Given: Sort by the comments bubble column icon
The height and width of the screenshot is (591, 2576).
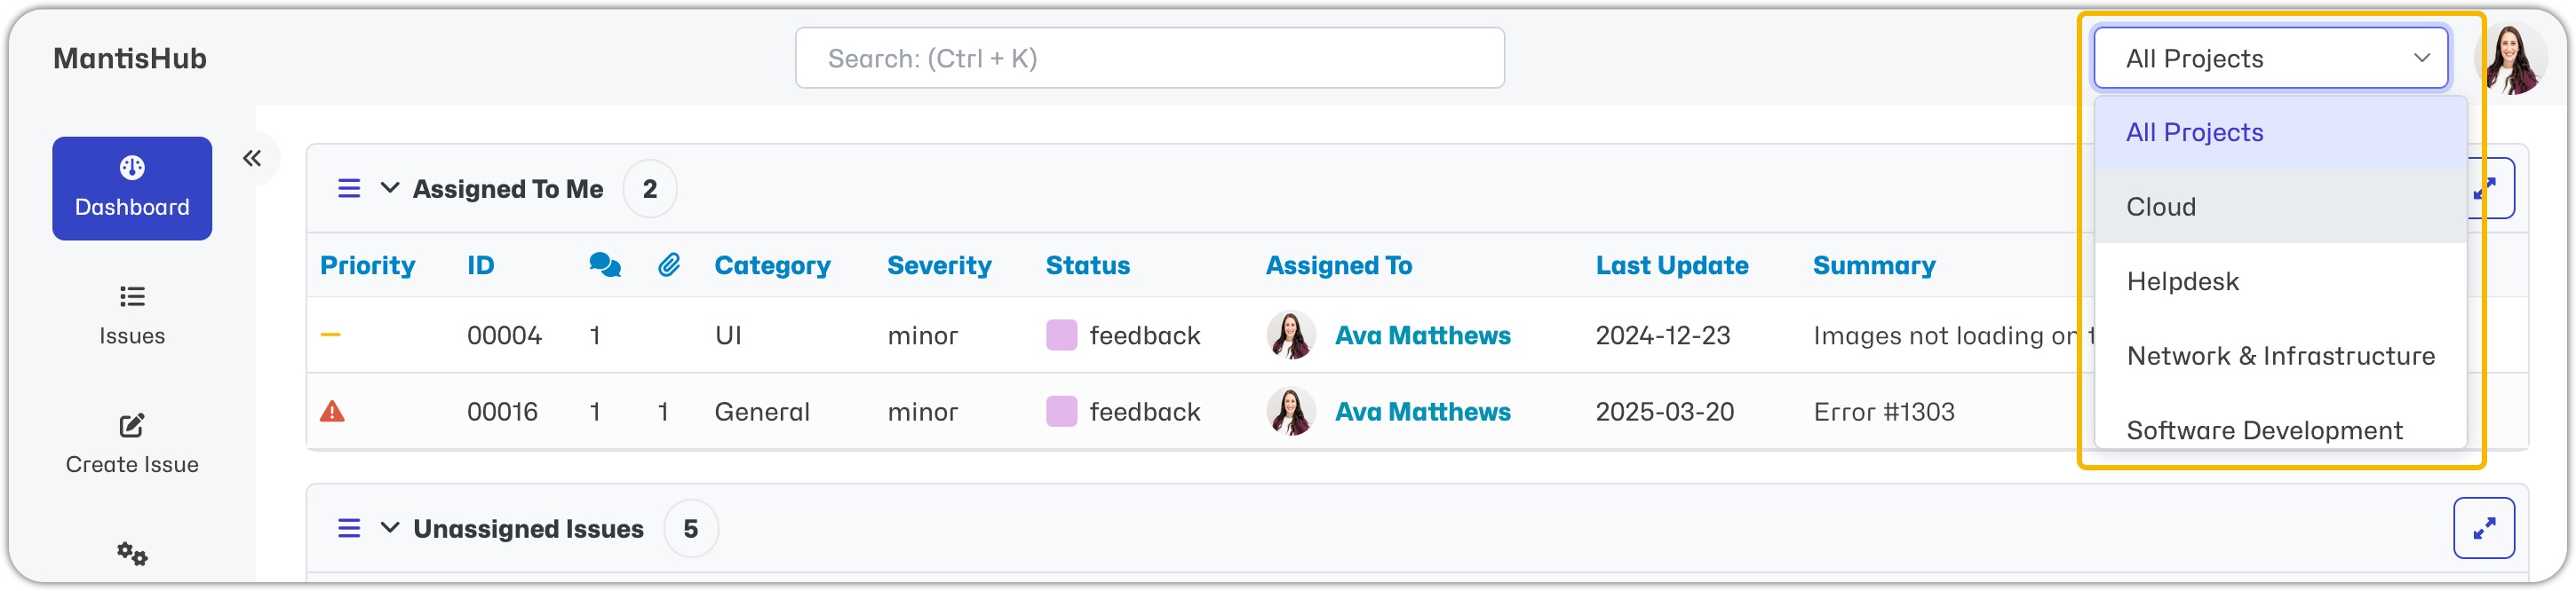Looking at the screenshot, I should 605,264.
